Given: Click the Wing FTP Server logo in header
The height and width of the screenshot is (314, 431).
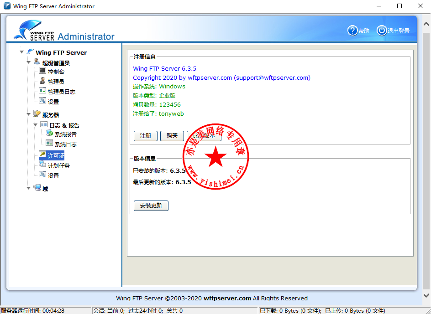Looking at the screenshot, I should pos(34,30).
